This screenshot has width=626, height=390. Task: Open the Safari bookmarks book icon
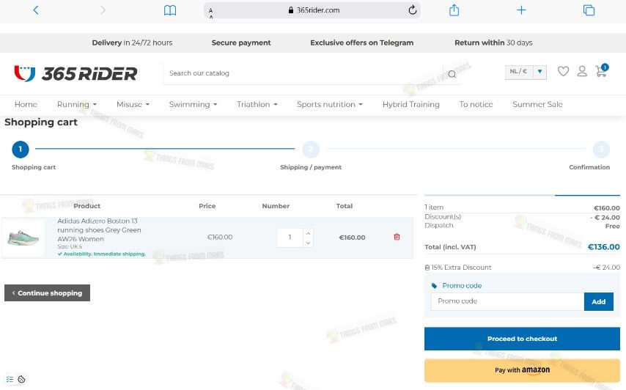pyautogui.click(x=170, y=10)
